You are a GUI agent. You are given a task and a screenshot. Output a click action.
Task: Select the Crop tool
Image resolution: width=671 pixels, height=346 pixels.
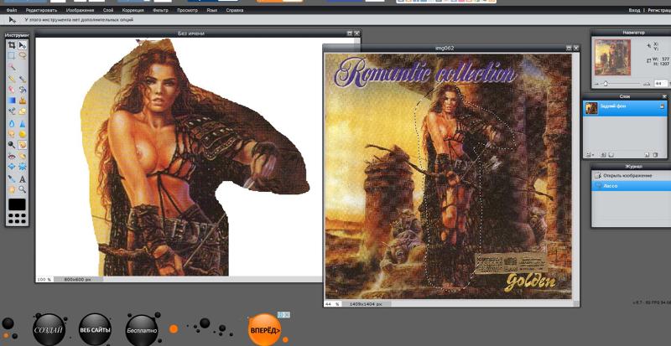point(12,45)
